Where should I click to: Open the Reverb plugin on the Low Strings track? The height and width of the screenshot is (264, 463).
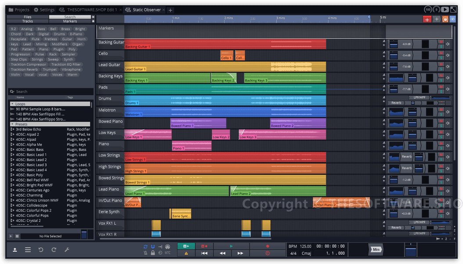pos(406,156)
